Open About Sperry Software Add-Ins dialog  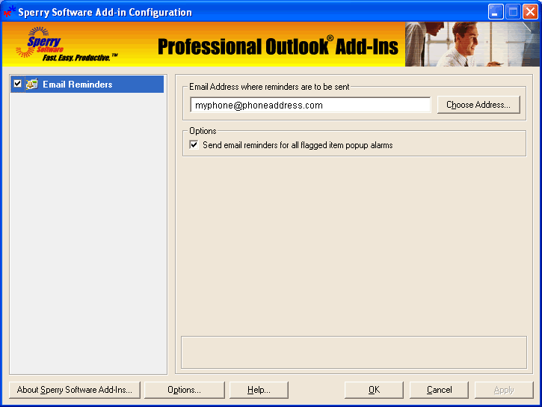pyautogui.click(x=74, y=390)
